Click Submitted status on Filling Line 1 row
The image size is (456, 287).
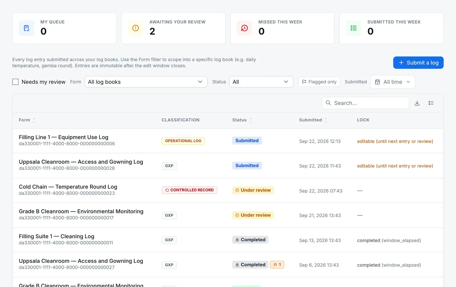pos(247,141)
